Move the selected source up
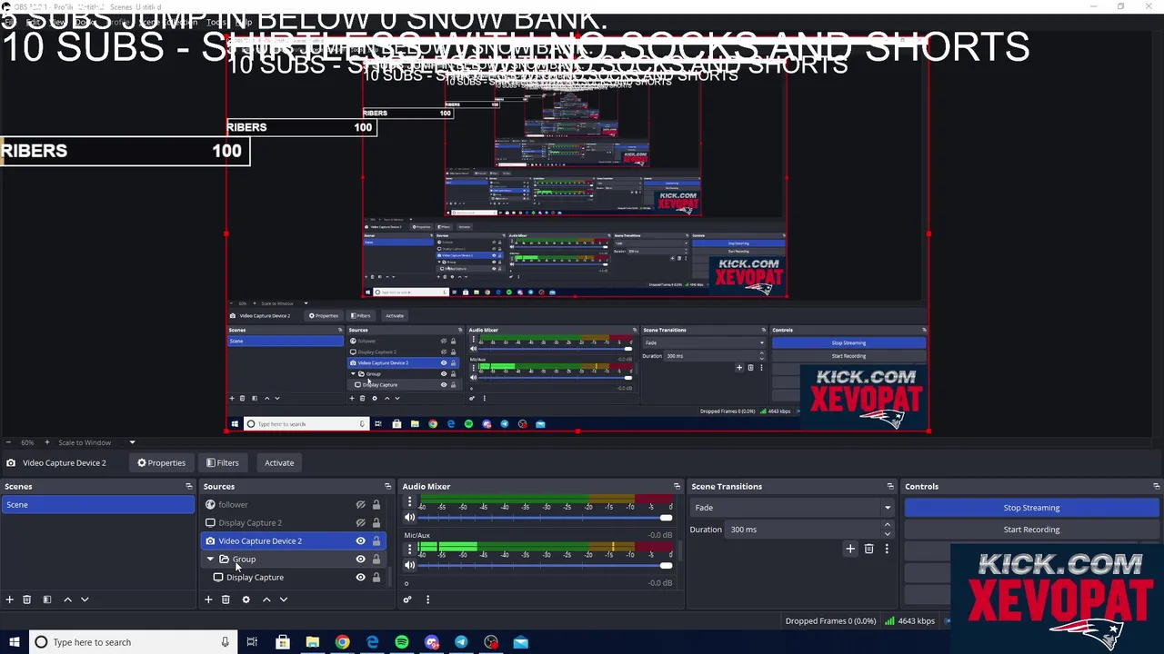Screen dimensions: 1164x654 coord(266,599)
